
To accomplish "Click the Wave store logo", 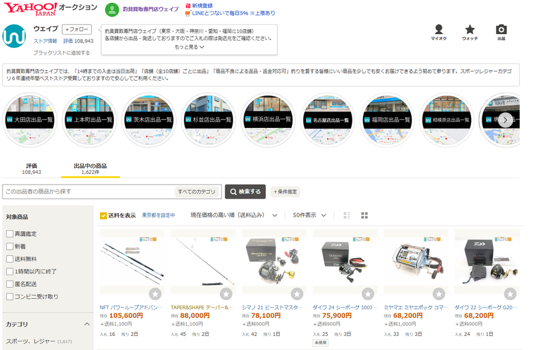I will pos(14,36).
